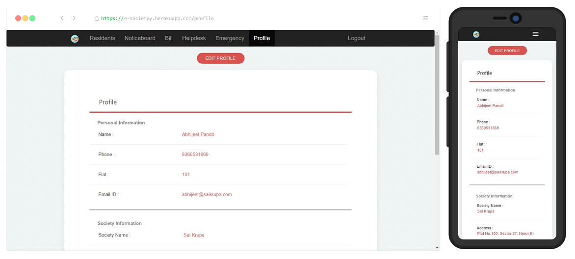Tap Abhijeet Pandit in mobile view
Screen dimensions: 575x259
(490, 105)
